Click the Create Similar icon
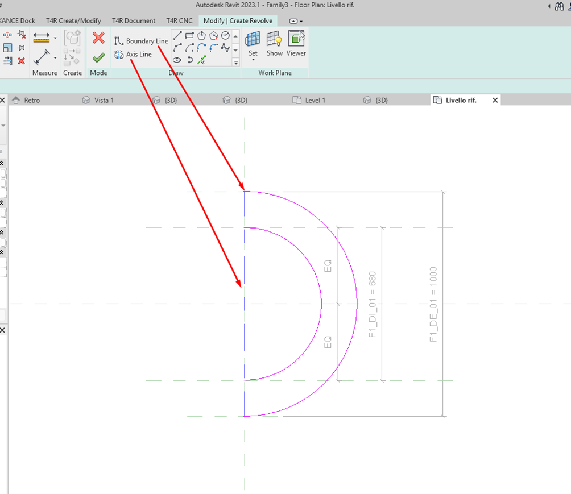Screen dimensions: 571x494 [x=72, y=57]
